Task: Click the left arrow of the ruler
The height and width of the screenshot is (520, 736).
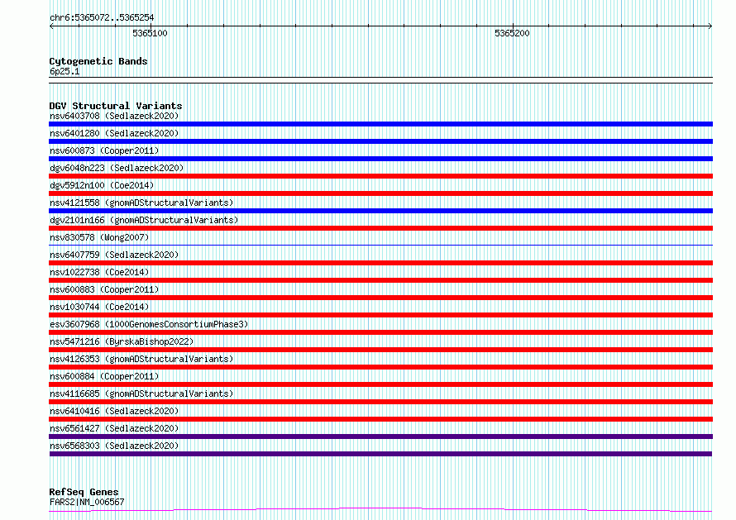Action: click(51, 26)
